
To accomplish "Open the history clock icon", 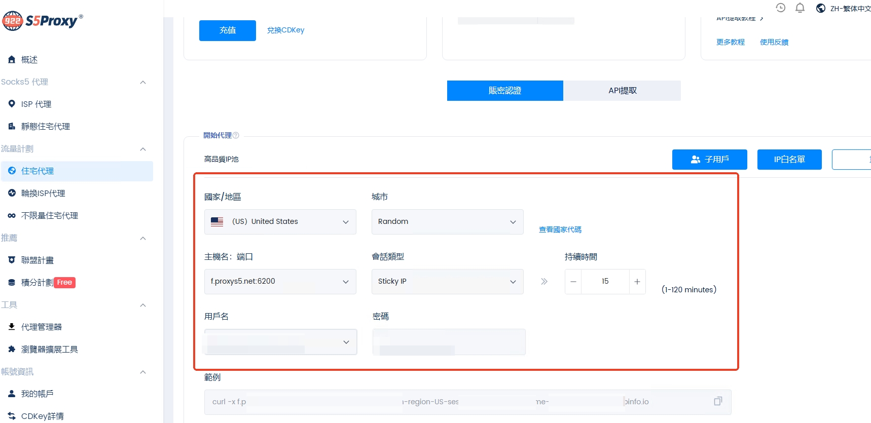I will (x=781, y=8).
